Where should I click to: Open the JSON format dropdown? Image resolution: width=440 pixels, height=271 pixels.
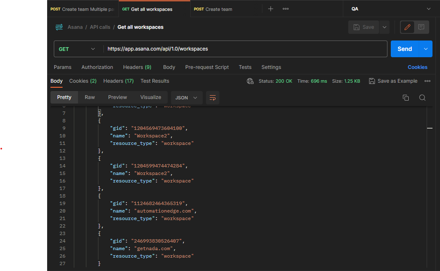point(186,98)
